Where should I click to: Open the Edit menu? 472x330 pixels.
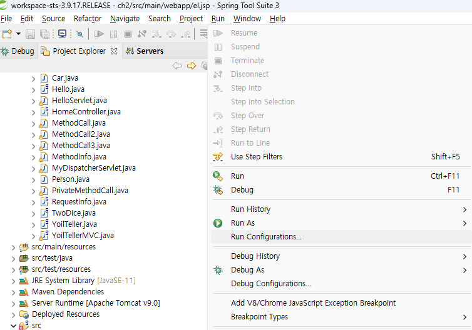pos(27,19)
